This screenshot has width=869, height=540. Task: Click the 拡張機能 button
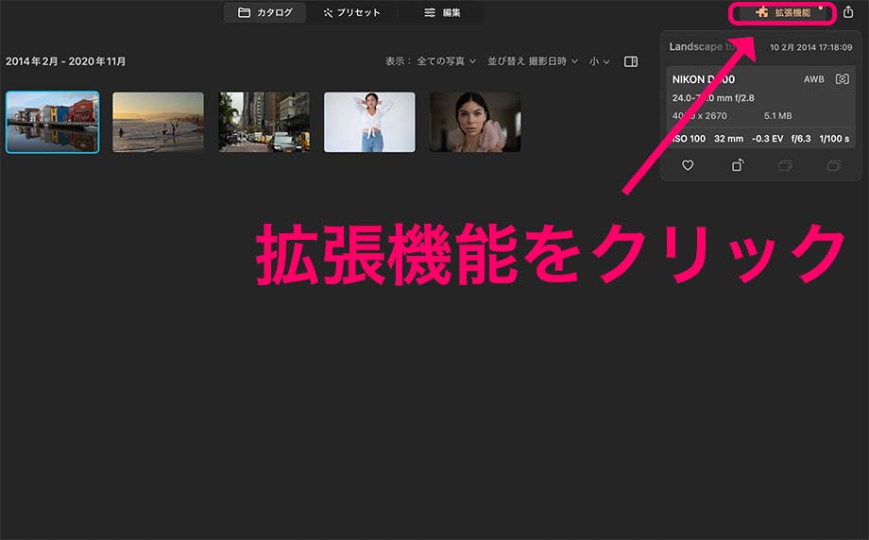pyautogui.click(x=782, y=12)
